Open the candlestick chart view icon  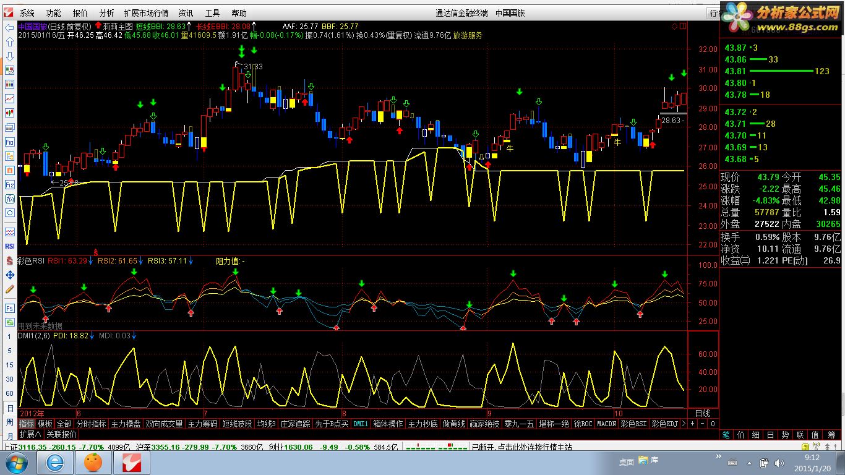coord(9,113)
